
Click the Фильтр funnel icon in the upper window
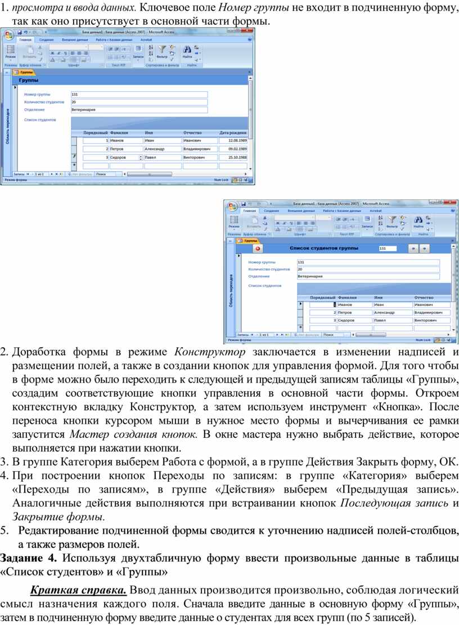162,50
